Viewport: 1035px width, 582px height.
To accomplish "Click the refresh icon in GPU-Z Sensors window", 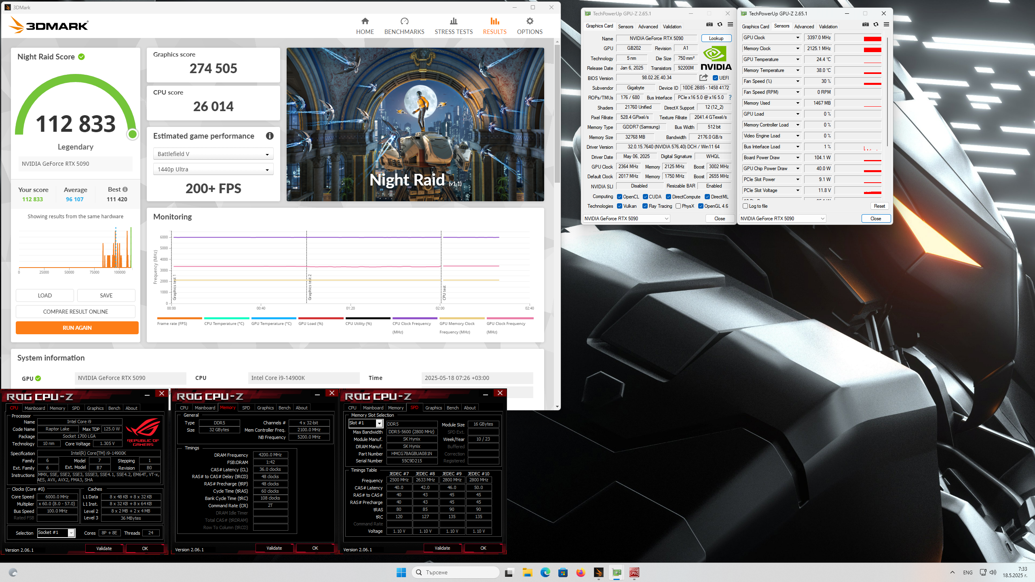I will pyautogui.click(x=876, y=24).
